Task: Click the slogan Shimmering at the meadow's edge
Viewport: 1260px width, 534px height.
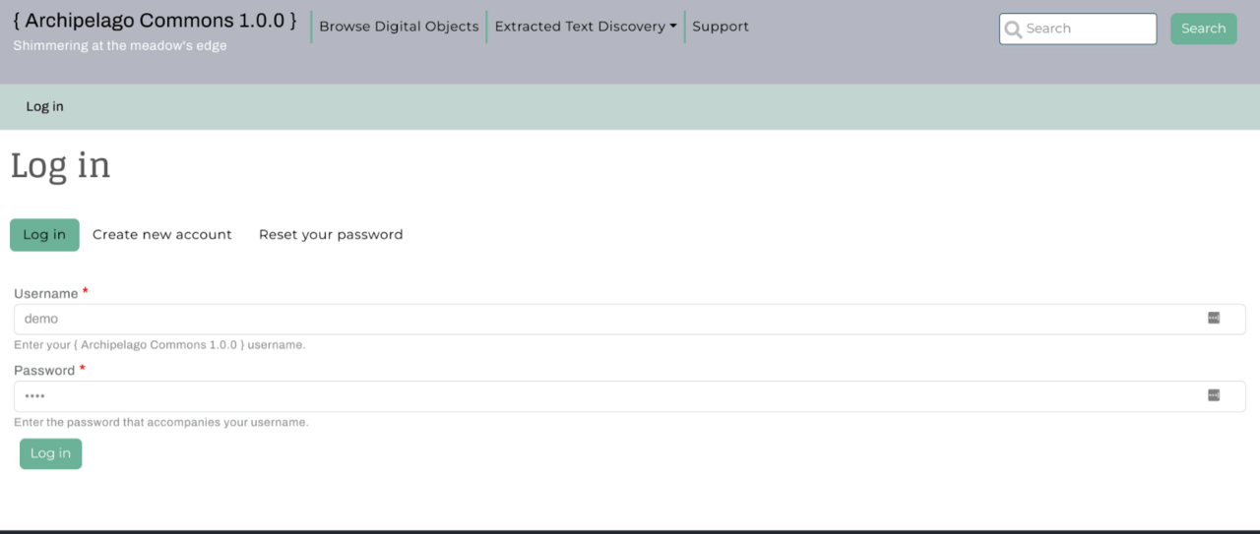Action: point(120,46)
